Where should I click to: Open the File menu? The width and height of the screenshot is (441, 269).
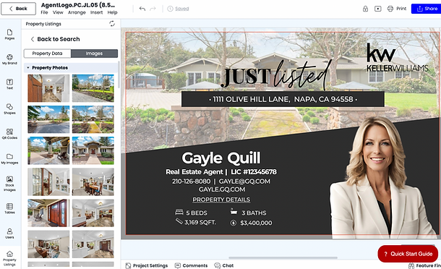pos(44,12)
